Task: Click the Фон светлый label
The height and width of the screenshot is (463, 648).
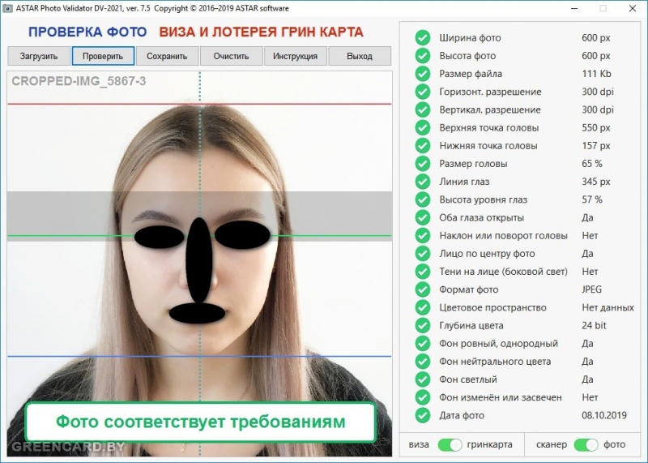Action: [x=468, y=379]
